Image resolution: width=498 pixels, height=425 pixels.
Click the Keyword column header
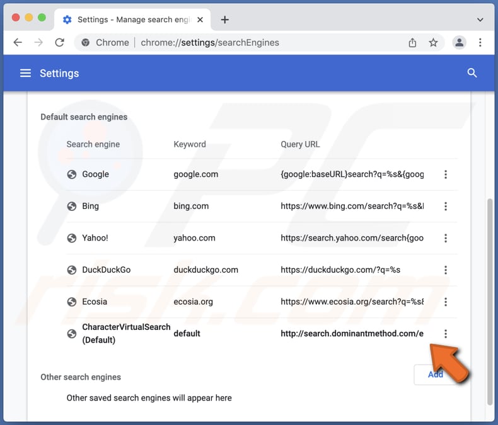tap(190, 144)
